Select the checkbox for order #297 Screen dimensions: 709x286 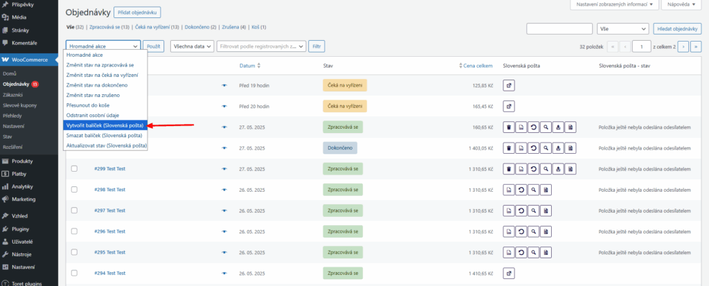coord(75,211)
